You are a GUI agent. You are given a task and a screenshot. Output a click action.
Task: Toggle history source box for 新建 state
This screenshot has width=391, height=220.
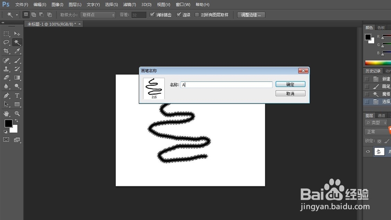coord(367,79)
